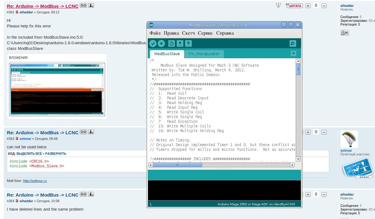Downvote post #362 with the minus icon
This screenshot has height=219, width=375.
324,6
